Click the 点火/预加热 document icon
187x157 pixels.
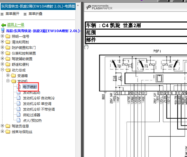[x=18, y=120]
